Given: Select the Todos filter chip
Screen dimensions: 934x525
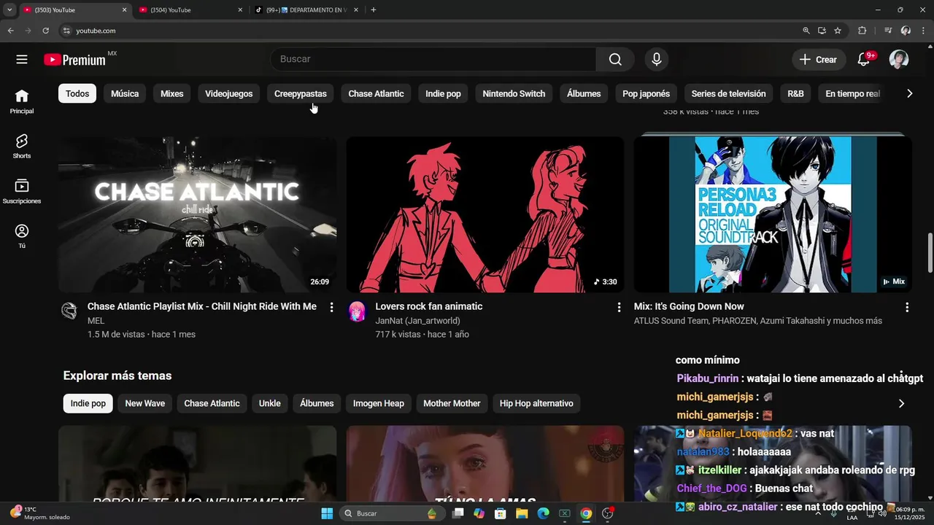Looking at the screenshot, I should [77, 93].
